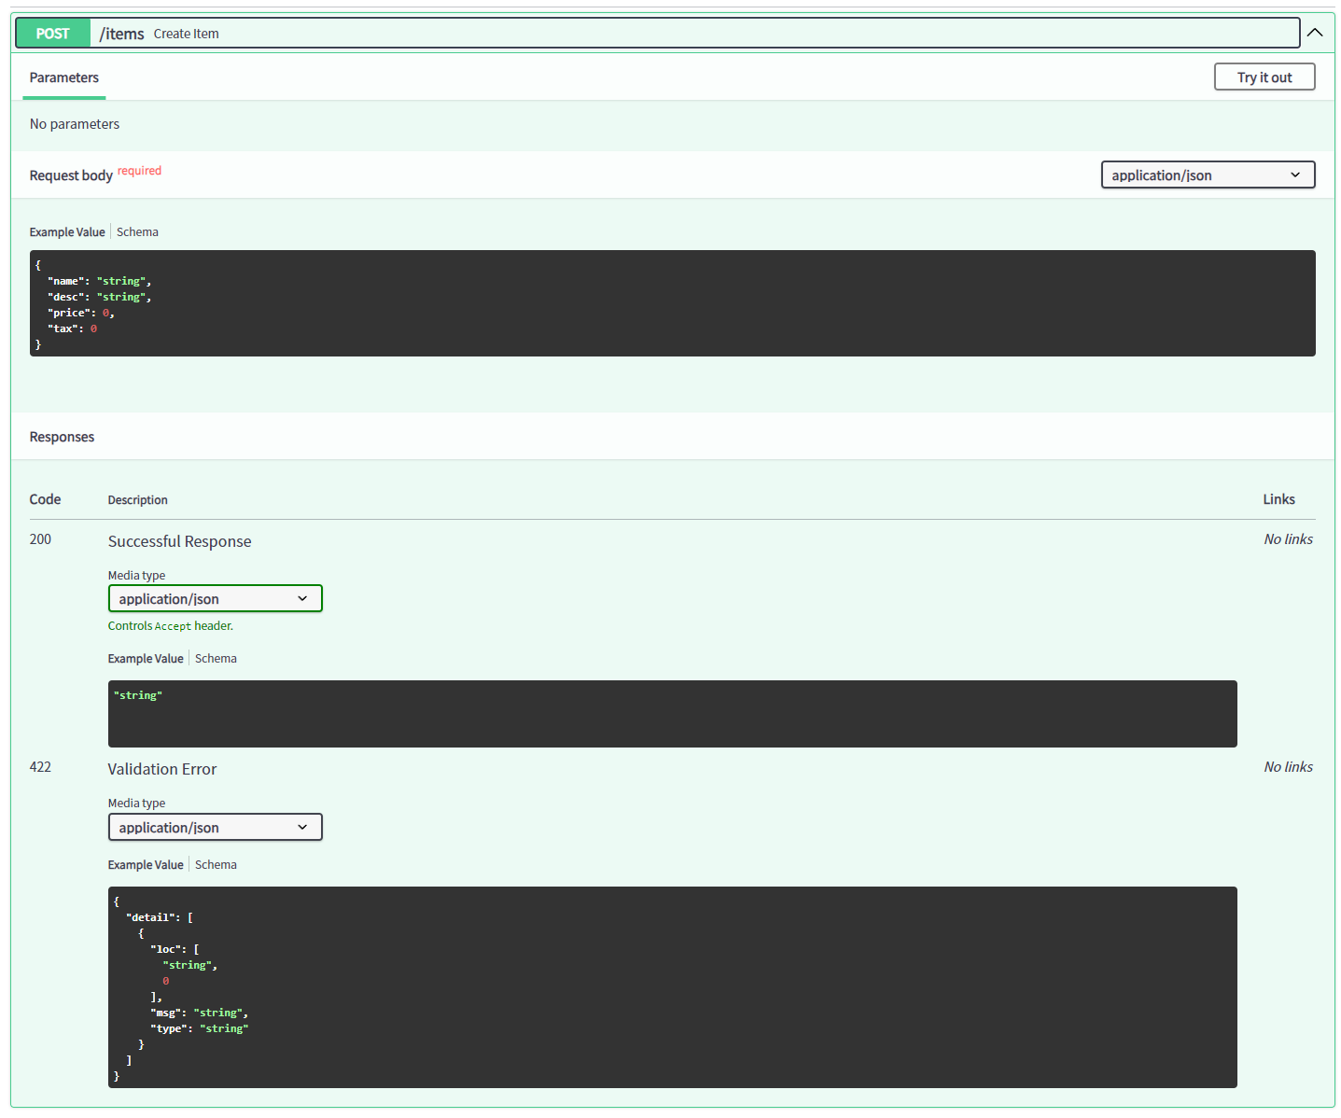1341x1118 pixels.
Task: Click the 200 response example code block
Action: [x=672, y=714]
